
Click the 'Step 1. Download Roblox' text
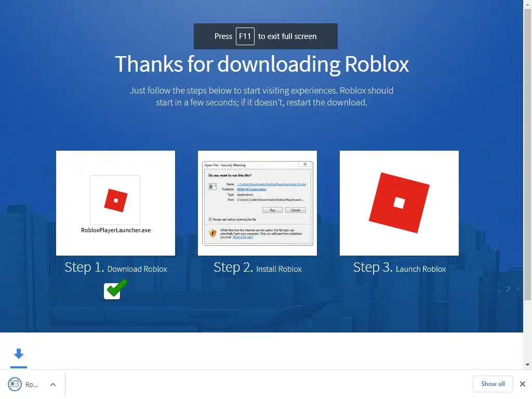(116, 268)
